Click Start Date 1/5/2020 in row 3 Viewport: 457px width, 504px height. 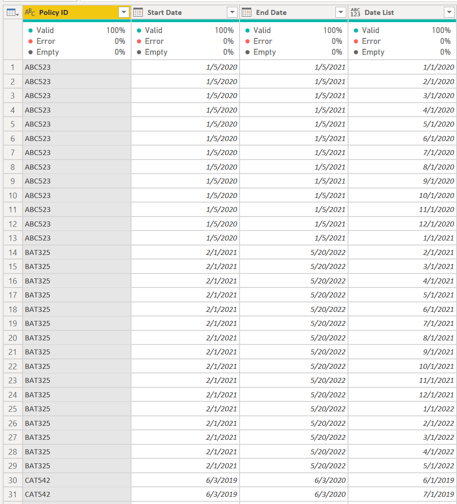[185, 96]
